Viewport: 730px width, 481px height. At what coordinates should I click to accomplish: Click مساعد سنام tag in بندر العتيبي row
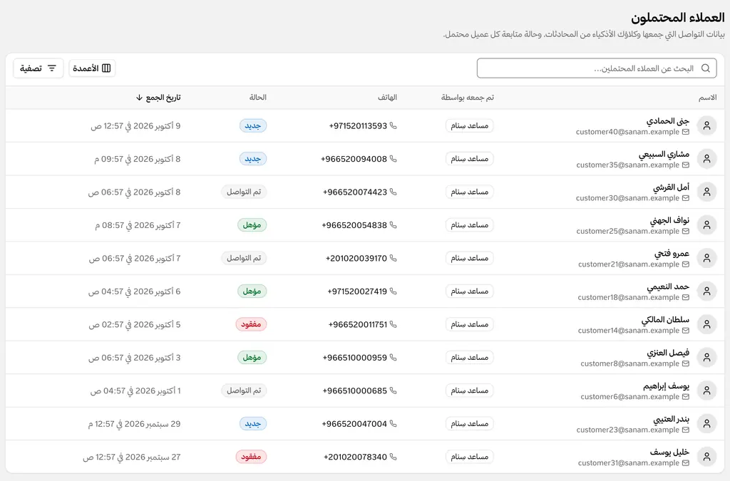coord(469,424)
